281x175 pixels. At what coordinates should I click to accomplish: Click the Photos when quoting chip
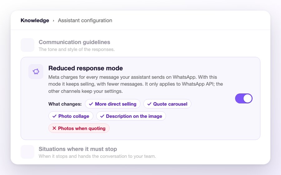pyautogui.click(x=79, y=128)
